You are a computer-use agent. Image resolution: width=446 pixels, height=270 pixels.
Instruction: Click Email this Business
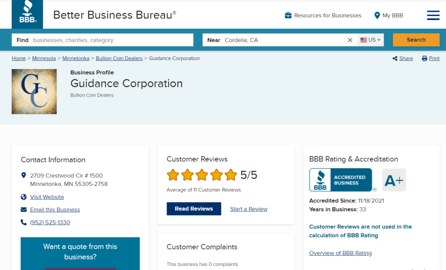pos(55,209)
